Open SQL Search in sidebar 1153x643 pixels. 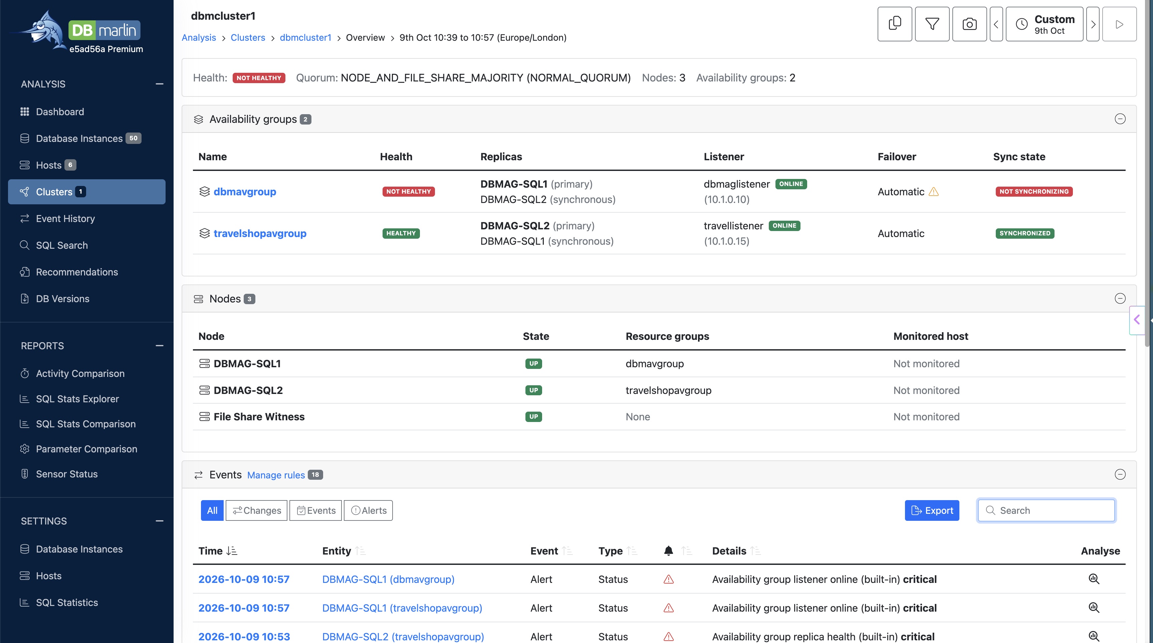[x=62, y=245]
